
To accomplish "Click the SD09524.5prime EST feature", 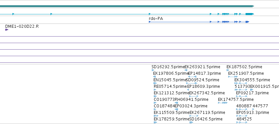I will point(192,83).
